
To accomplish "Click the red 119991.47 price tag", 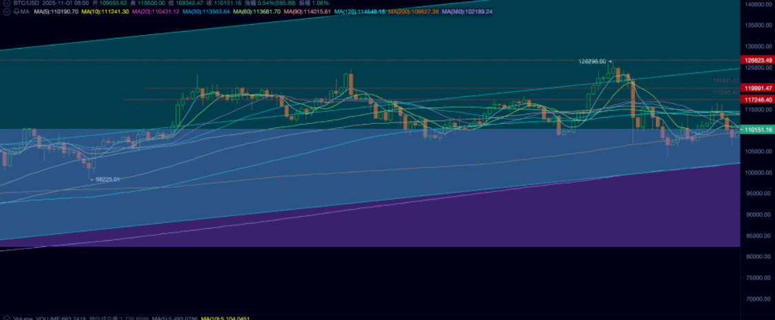I will point(757,88).
